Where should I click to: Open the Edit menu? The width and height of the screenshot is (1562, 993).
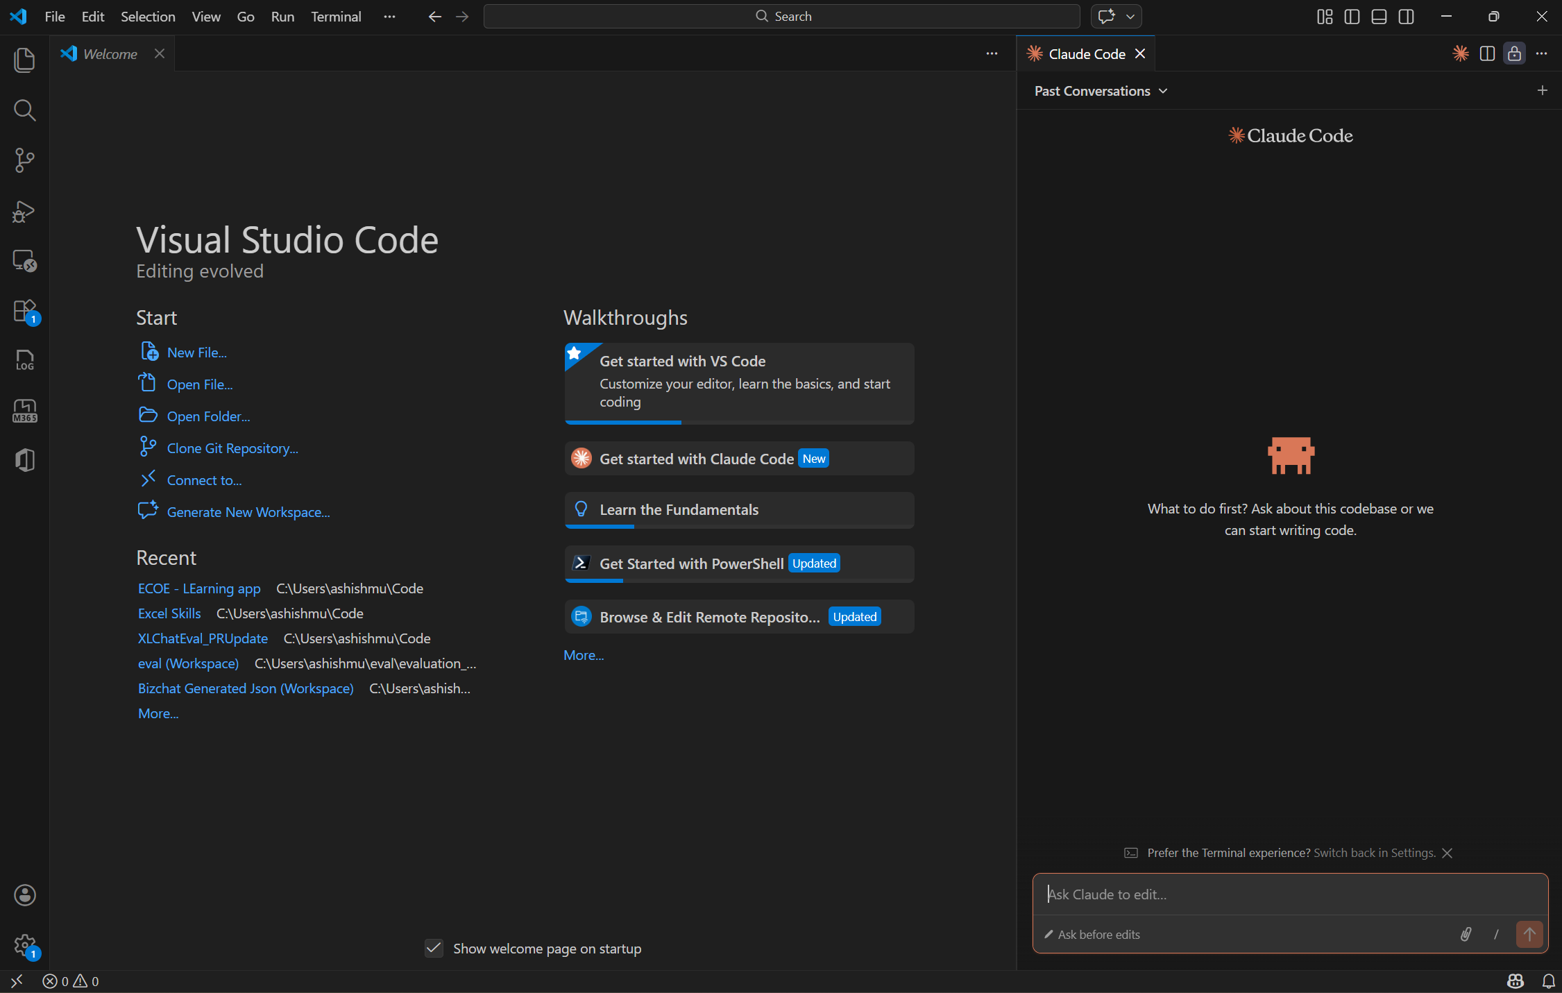93,17
